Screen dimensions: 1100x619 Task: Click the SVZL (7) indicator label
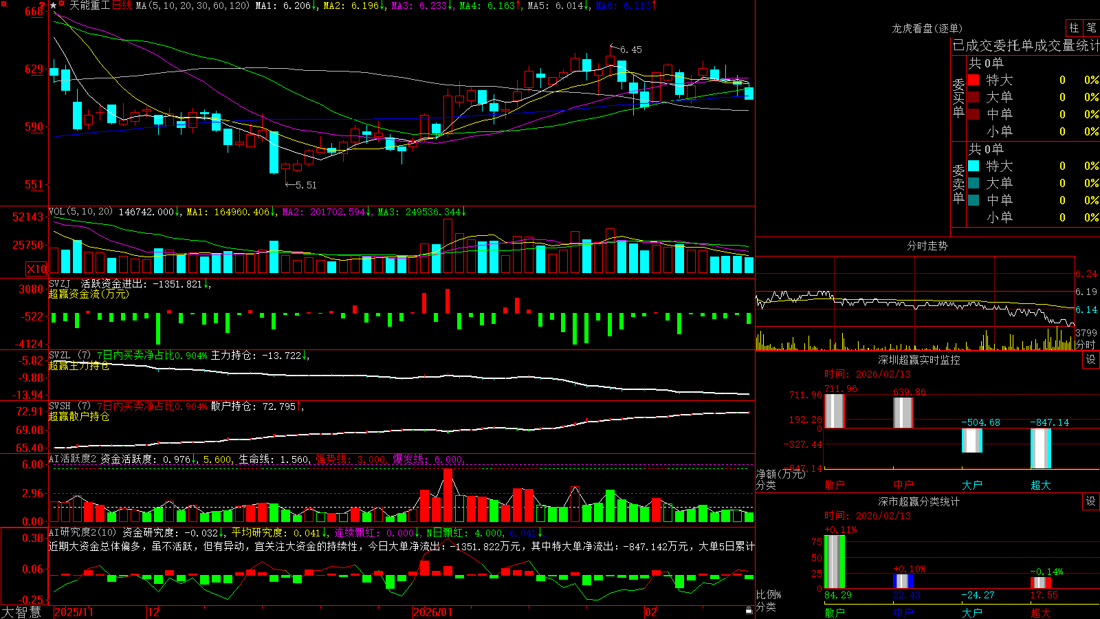(x=70, y=356)
